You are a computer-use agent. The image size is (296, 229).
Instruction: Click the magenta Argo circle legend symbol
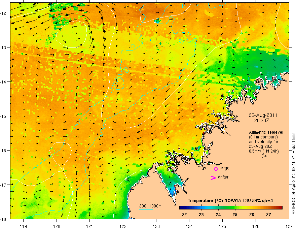click(216, 169)
